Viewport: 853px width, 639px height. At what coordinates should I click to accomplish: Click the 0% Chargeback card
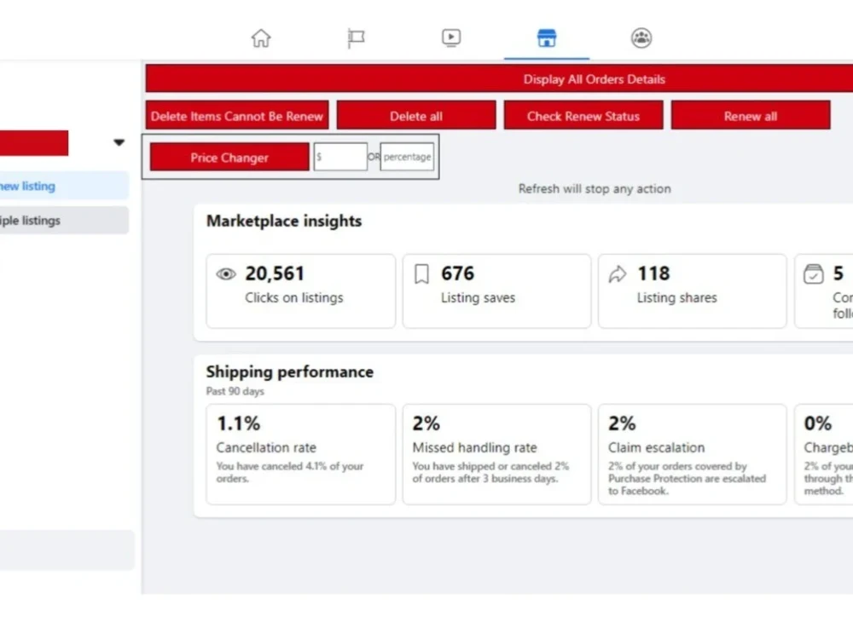(824, 454)
